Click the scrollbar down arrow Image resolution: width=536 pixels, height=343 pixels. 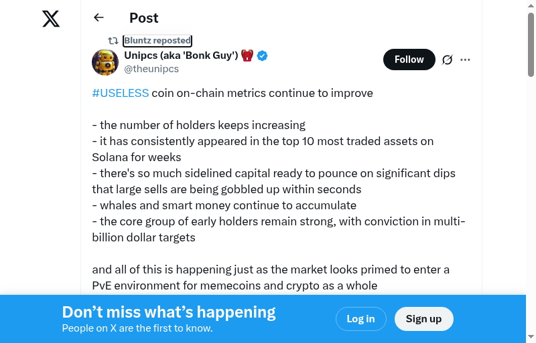tap(531, 337)
